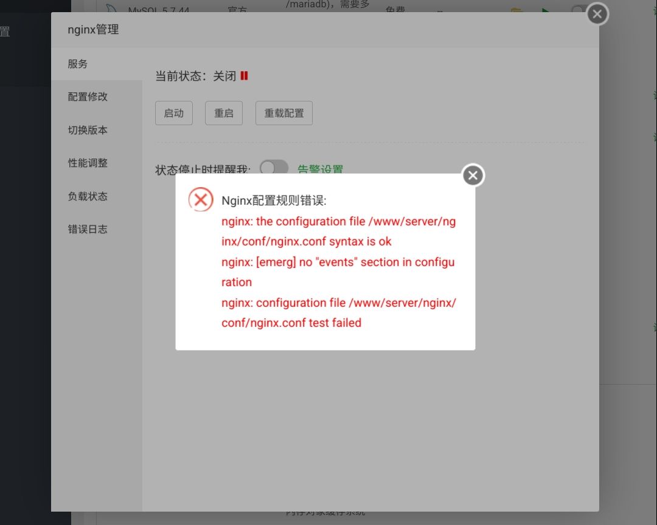
Task: Open the 错误日志 tab
Action: 97,229
